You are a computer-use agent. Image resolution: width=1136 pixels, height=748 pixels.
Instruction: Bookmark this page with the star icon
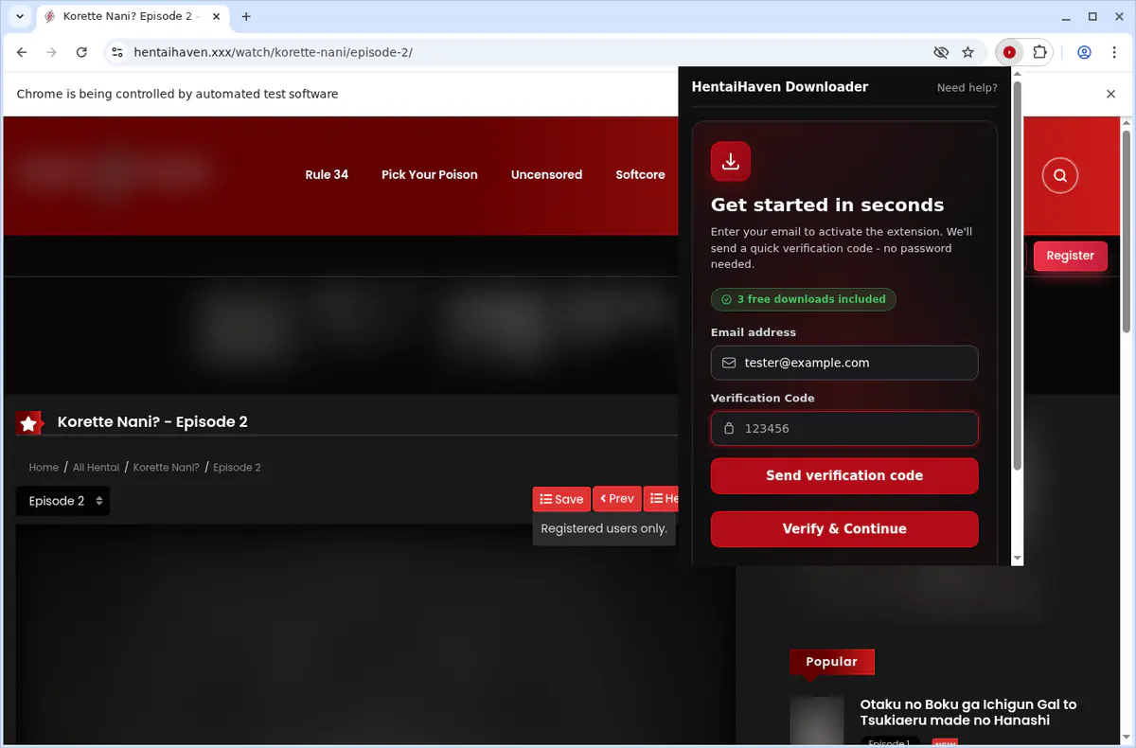click(967, 53)
